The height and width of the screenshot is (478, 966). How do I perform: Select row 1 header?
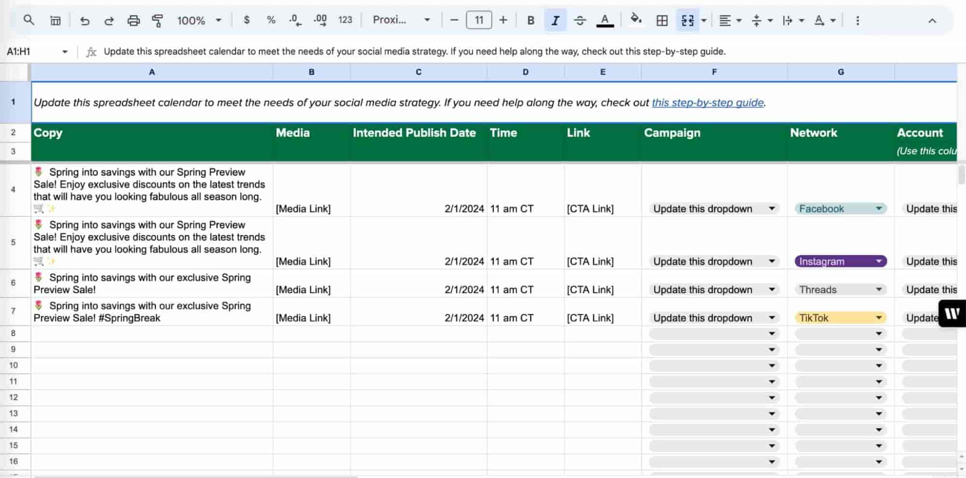click(14, 102)
